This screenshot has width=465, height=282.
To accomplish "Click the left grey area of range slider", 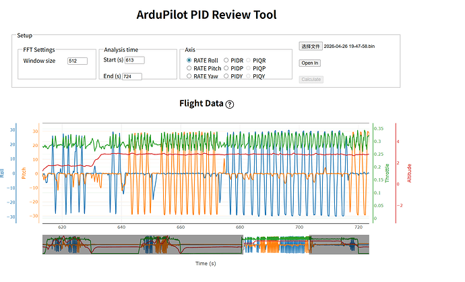I will 142,245.
